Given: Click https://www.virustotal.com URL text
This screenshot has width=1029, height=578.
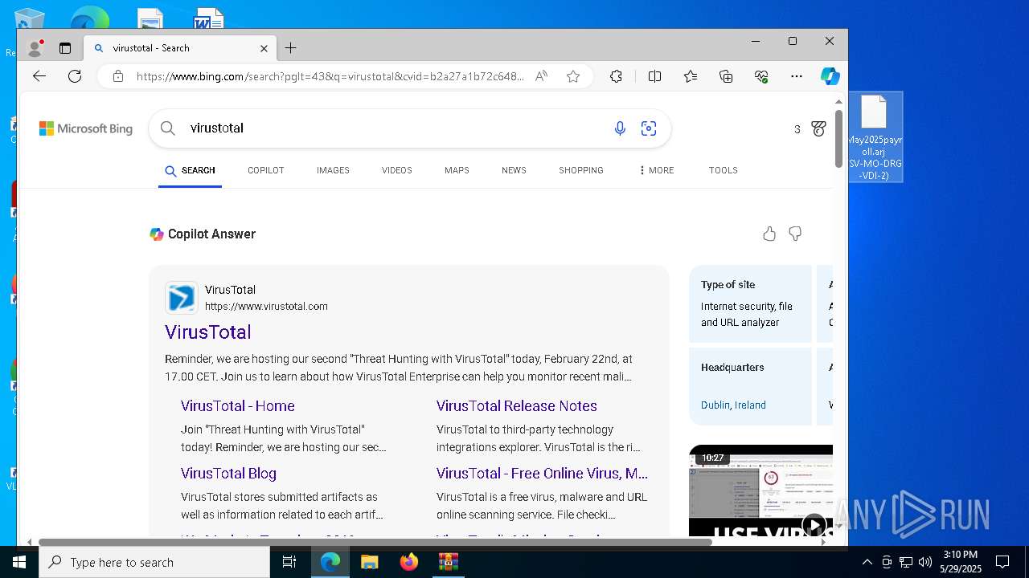Looking at the screenshot, I should (266, 306).
